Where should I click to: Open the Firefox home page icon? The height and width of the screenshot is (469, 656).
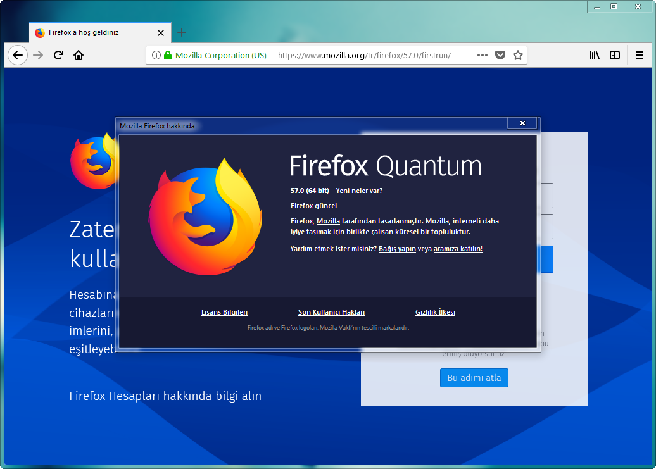coord(79,55)
